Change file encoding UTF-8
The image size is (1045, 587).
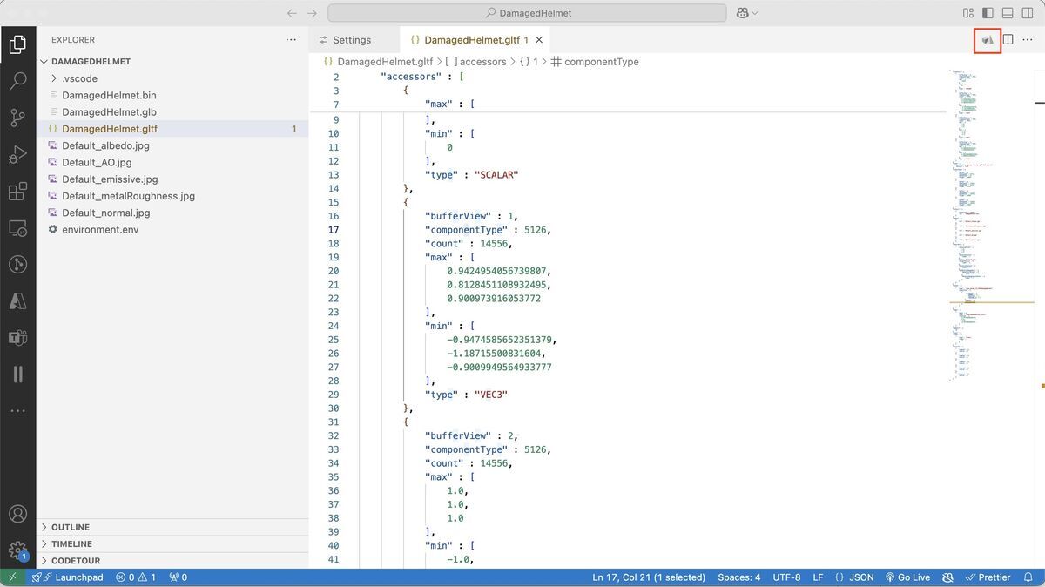(786, 577)
